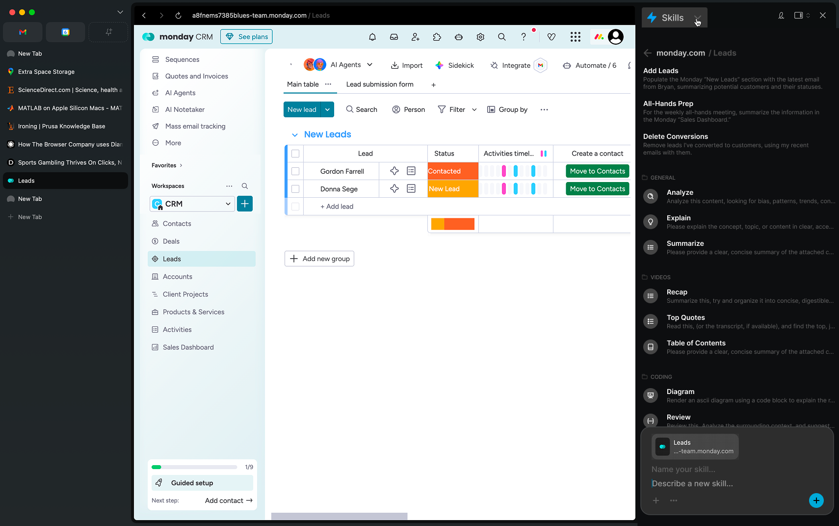Click the + Add lead row
Screen dimensions: 839x526
tap(337, 207)
